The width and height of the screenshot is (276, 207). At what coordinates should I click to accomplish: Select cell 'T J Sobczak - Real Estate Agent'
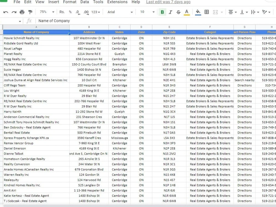pyautogui.click(x=36, y=201)
